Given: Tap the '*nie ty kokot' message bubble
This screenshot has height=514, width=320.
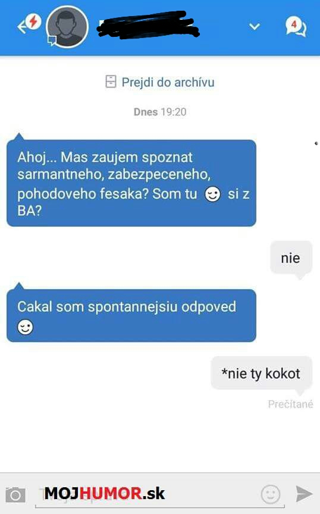Looking at the screenshot, I should pos(261,373).
